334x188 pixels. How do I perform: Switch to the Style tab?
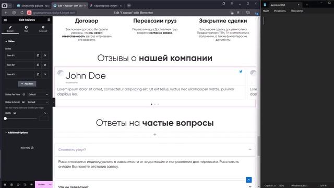pos(26,29)
